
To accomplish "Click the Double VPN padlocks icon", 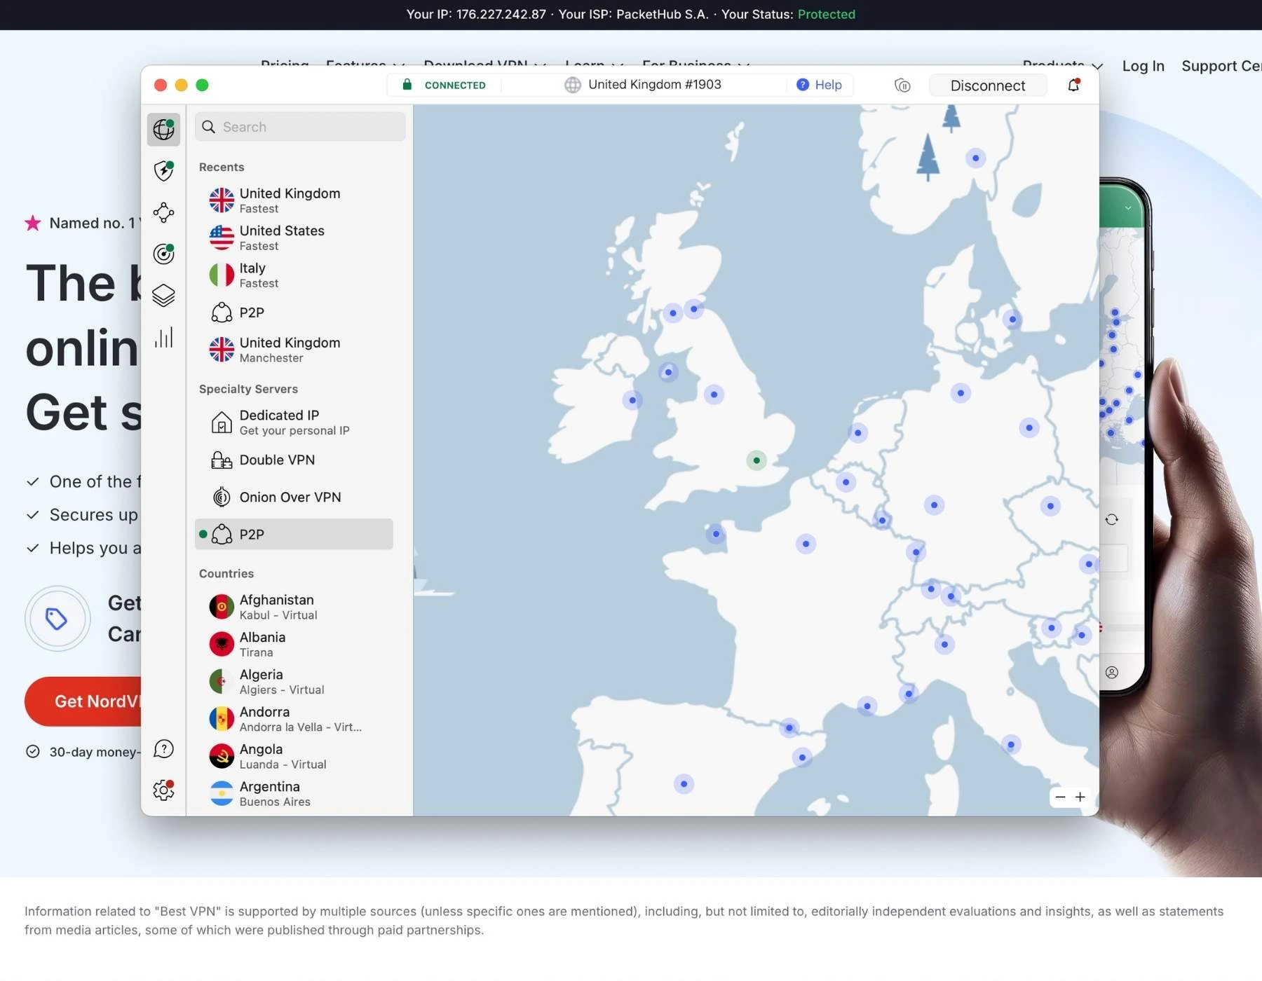I will coord(222,460).
